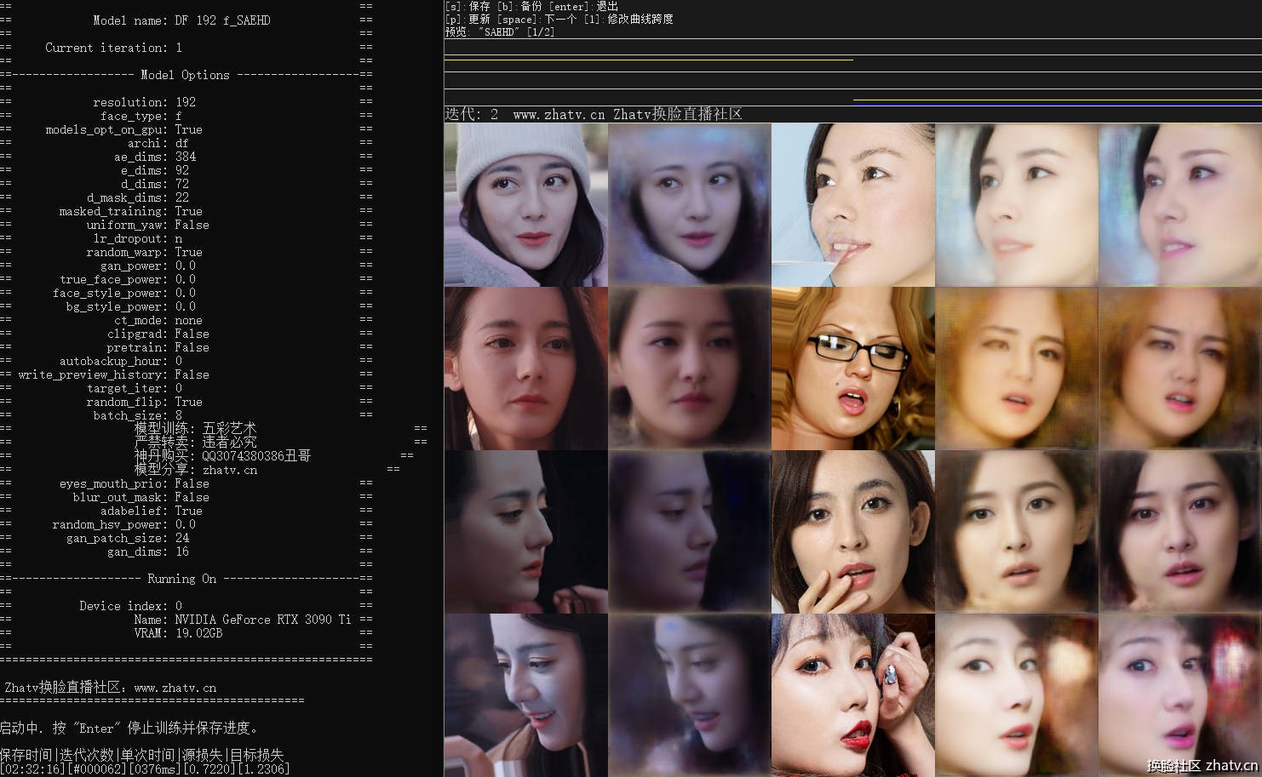Click the [s] 保存 save hint

tap(468, 6)
